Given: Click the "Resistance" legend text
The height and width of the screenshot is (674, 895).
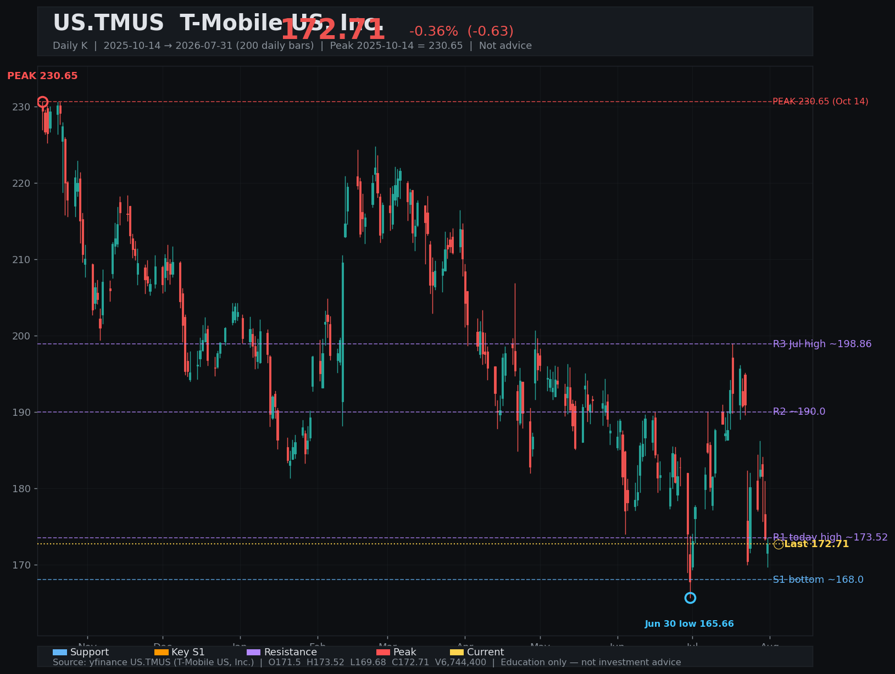Looking at the screenshot, I should [291, 652].
